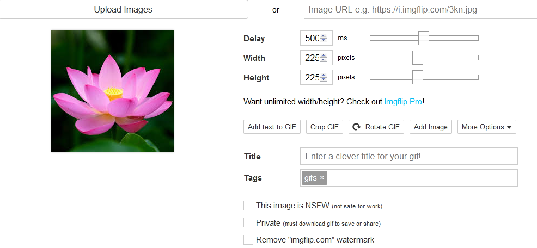Click the rotate arrow icon on Rotate GIF

[357, 127]
